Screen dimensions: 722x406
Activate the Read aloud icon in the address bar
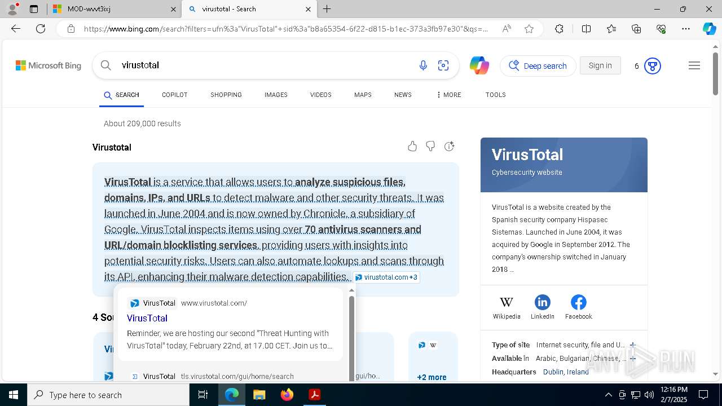507,29
